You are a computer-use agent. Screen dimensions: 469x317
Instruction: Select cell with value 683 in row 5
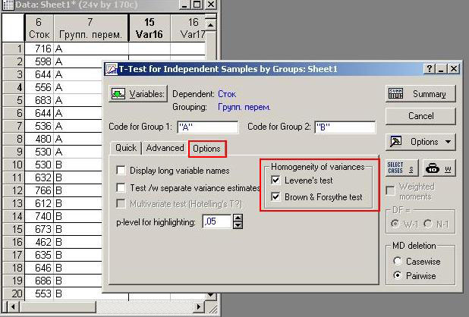coord(39,100)
